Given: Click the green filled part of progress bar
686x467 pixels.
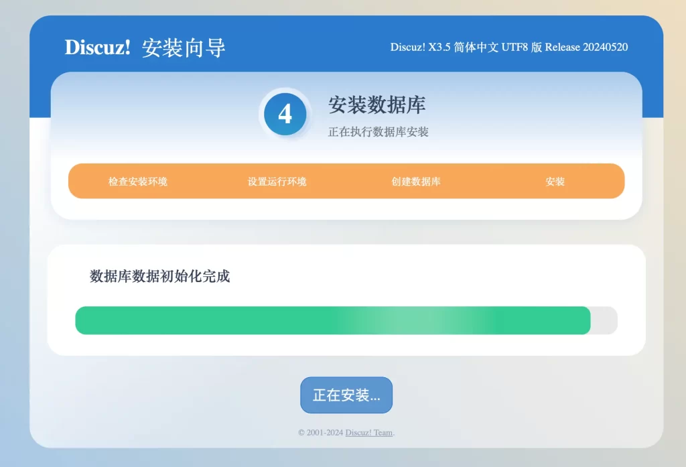Looking at the screenshot, I should point(201,320).
